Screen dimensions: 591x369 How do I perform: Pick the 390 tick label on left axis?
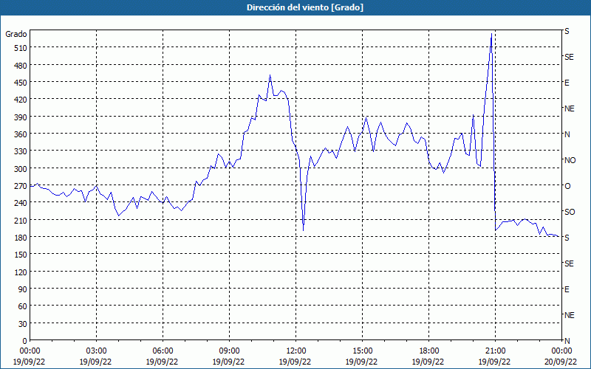(21, 117)
